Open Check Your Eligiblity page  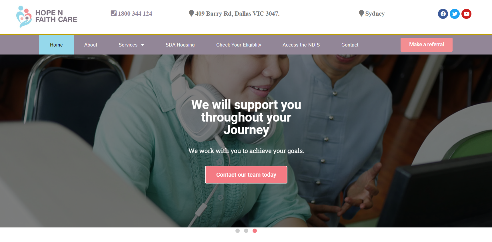[239, 45]
